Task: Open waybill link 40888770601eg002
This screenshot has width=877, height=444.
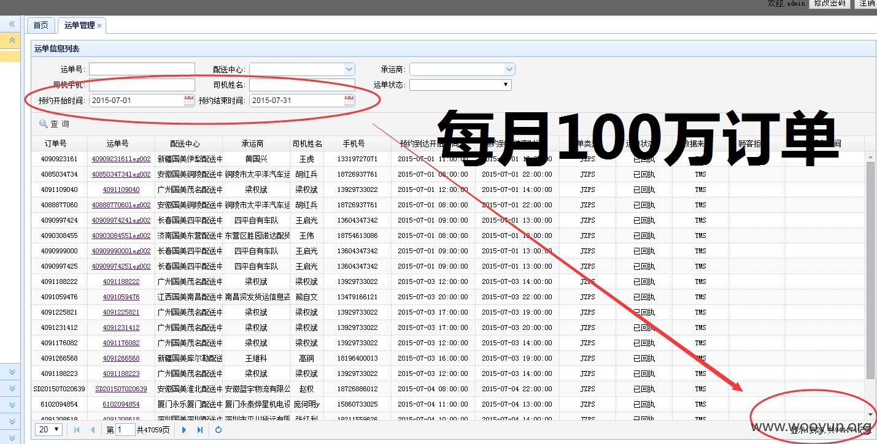Action: [x=121, y=205]
